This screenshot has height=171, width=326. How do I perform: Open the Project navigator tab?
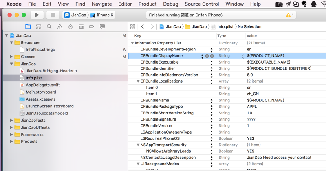28,26
